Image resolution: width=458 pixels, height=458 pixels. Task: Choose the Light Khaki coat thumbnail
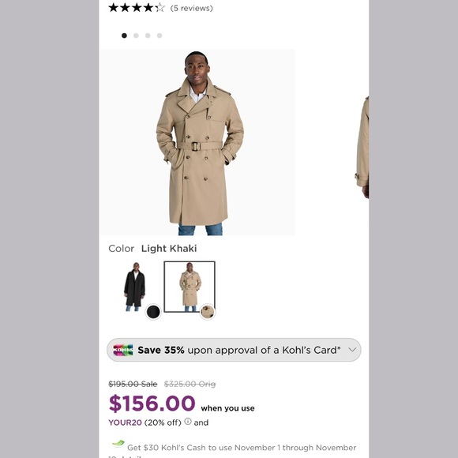[190, 287]
